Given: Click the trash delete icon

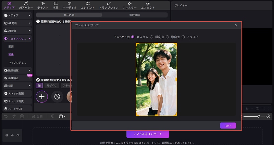Looking at the screenshot, I should [x=22, y=116].
